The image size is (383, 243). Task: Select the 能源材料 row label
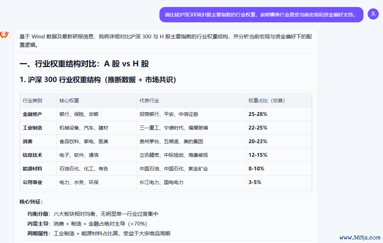[x=33, y=169]
